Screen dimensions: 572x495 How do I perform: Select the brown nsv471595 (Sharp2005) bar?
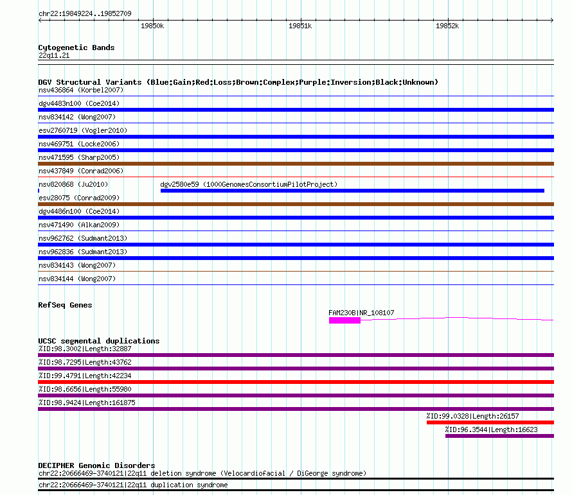click(x=296, y=164)
